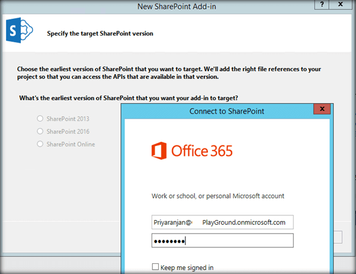The height and width of the screenshot is (274, 356).
Task: Click the Work or school account label
Action: coord(218,196)
